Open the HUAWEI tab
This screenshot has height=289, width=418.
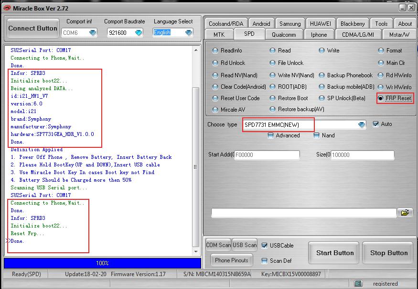(x=321, y=24)
